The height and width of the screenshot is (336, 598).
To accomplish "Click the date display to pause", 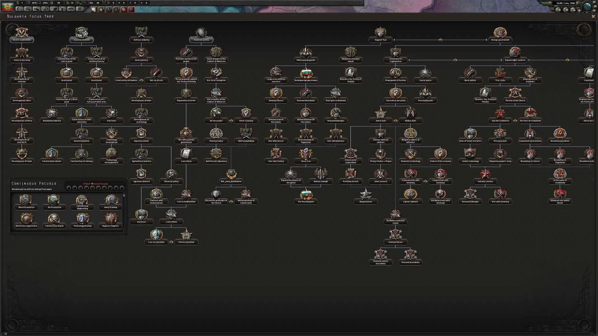I will point(565,3).
